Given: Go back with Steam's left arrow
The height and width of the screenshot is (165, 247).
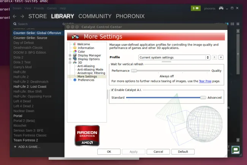Looking at the screenshot, I should coord(14,16).
